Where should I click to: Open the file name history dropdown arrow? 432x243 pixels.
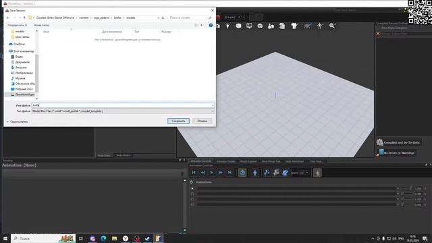(213, 105)
